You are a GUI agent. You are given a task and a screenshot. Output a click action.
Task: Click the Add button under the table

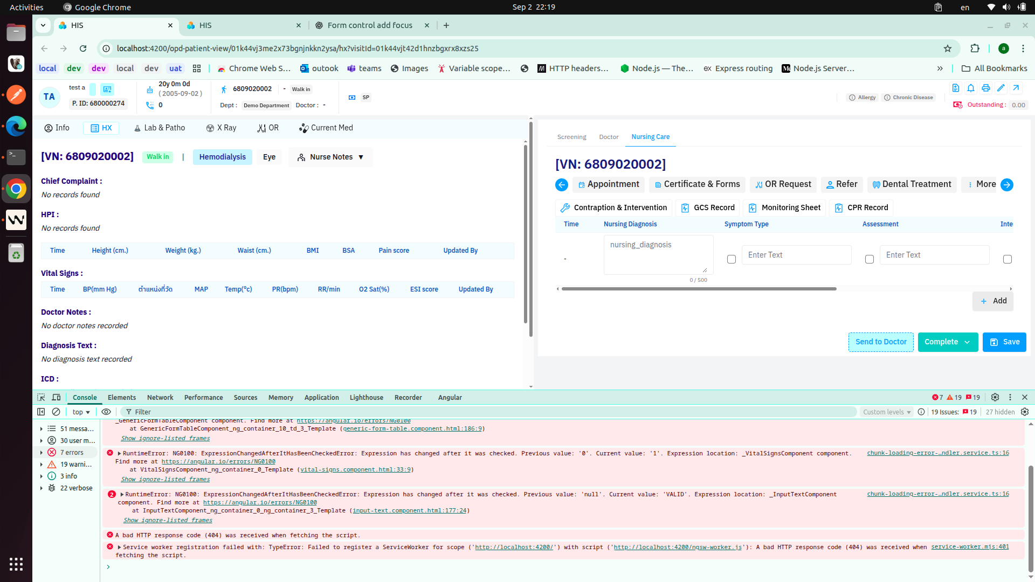click(x=993, y=301)
